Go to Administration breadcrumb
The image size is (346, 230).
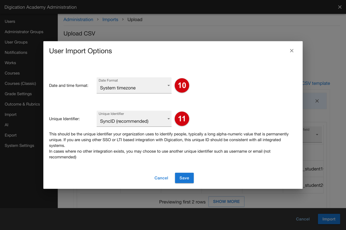point(78,19)
